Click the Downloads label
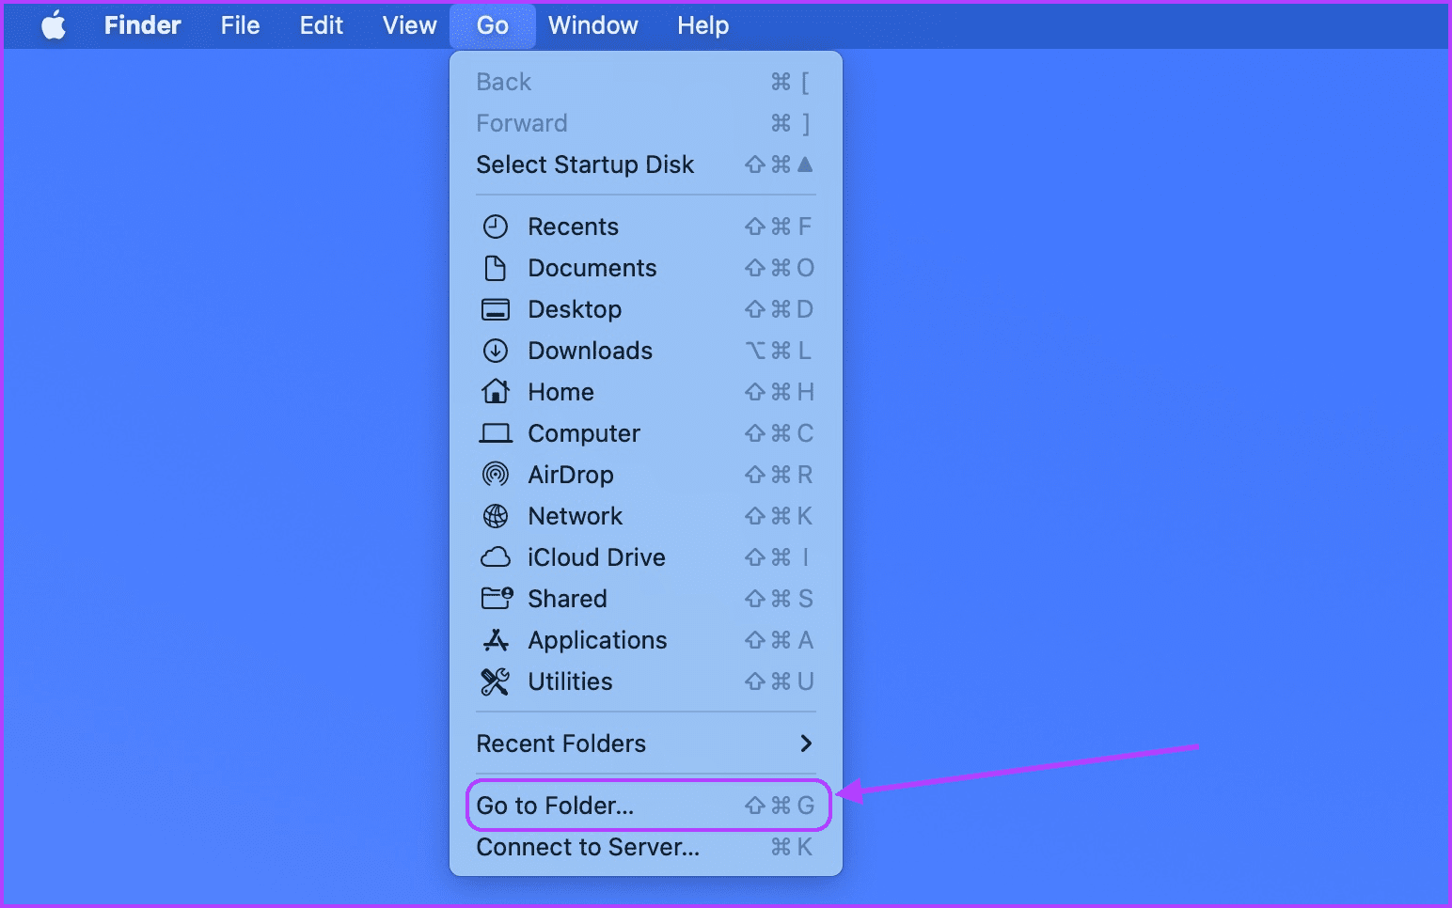 click(590, 351)
